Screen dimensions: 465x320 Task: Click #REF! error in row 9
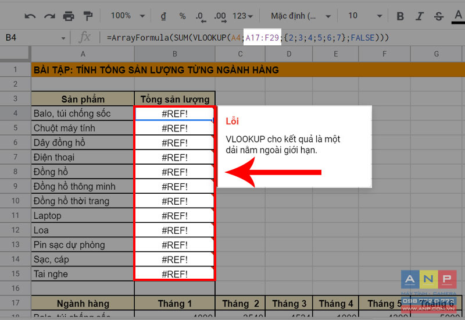175,187
